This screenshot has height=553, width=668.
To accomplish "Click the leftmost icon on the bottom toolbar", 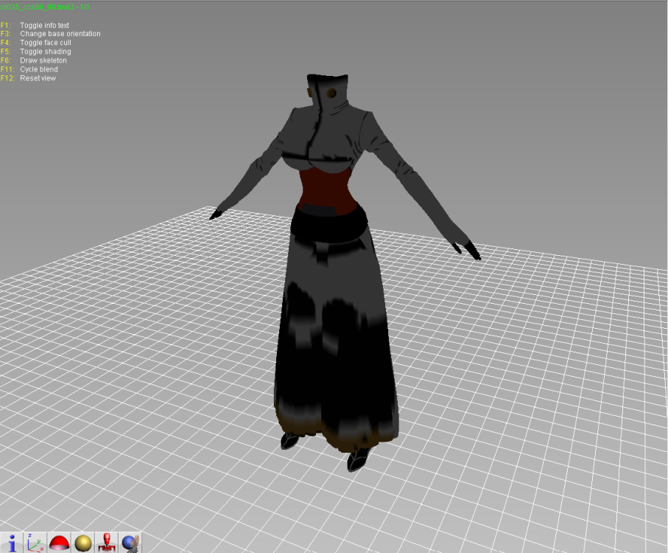I will 13,542.
